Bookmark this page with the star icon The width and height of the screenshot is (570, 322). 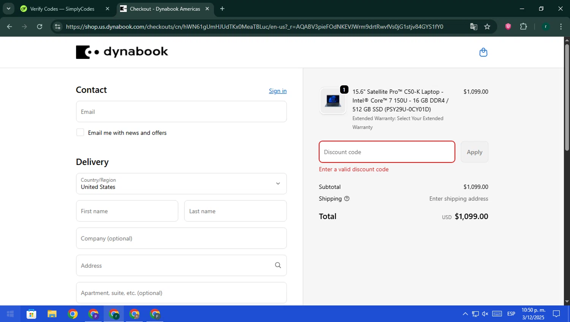coord(487,27)
